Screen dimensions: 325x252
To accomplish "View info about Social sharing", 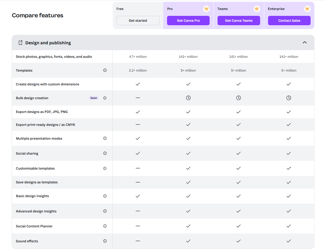I will (x=105, y=153).
